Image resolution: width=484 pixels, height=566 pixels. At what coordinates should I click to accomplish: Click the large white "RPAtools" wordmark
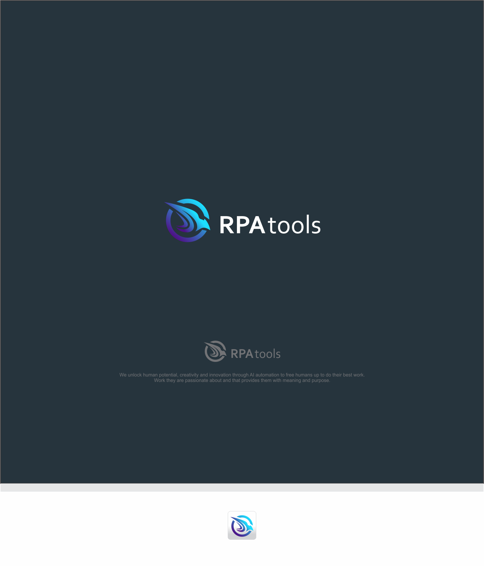point(270,225)
